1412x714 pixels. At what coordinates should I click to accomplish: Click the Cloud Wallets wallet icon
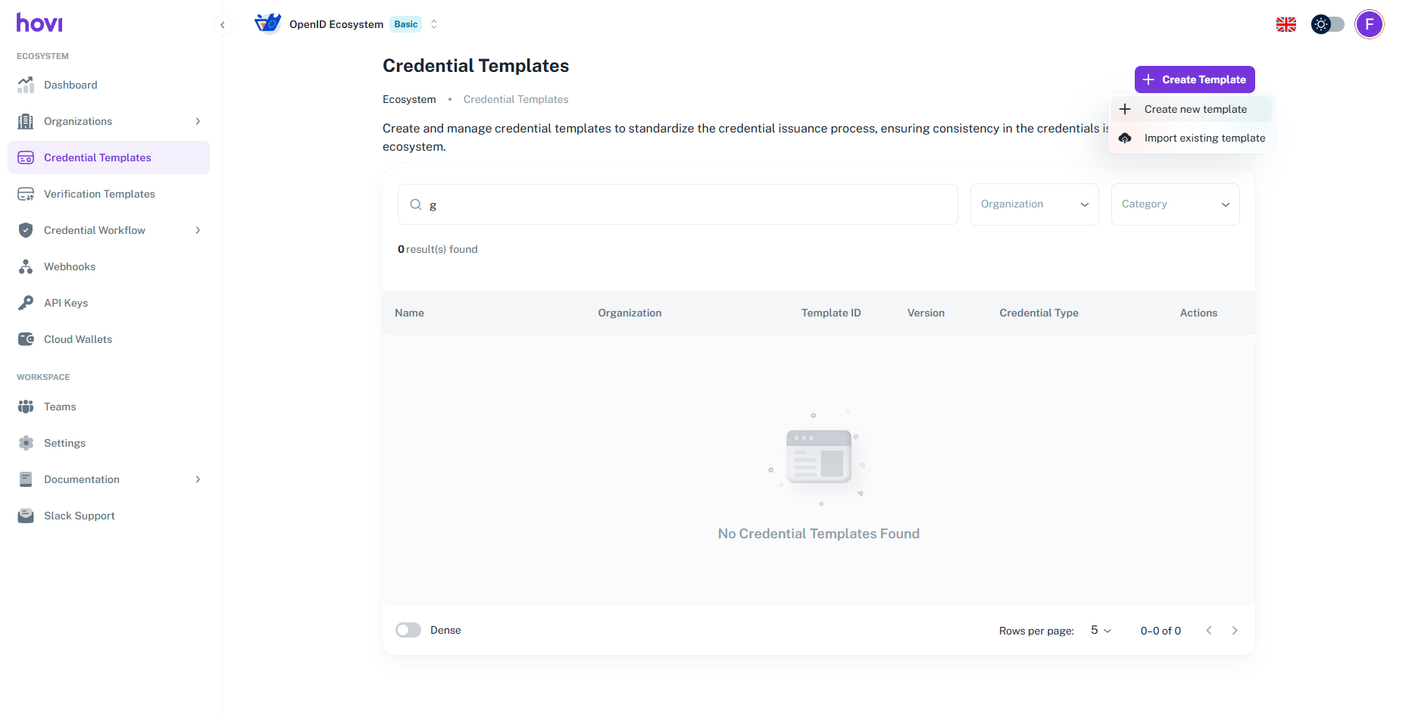pos(26,339)
